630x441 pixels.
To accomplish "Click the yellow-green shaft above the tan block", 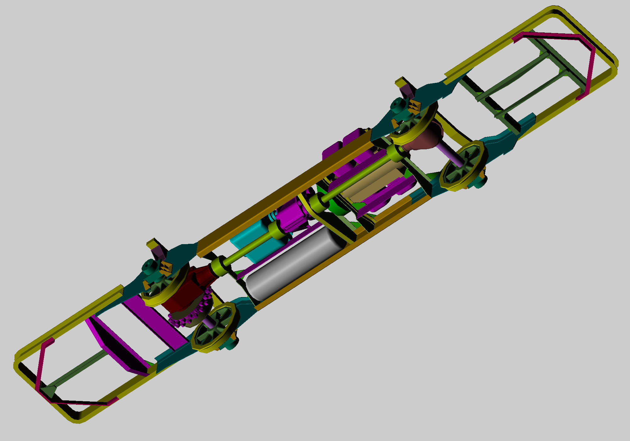I will coord(356,178).
